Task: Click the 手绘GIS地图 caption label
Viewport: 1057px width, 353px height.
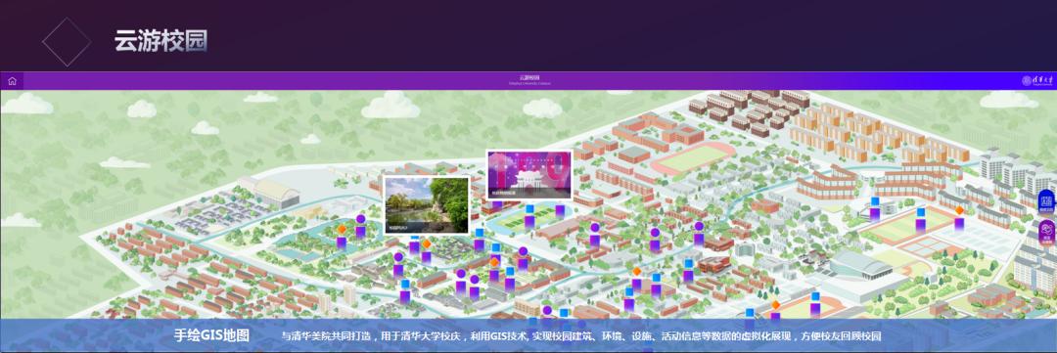Action: pos(211,335)
